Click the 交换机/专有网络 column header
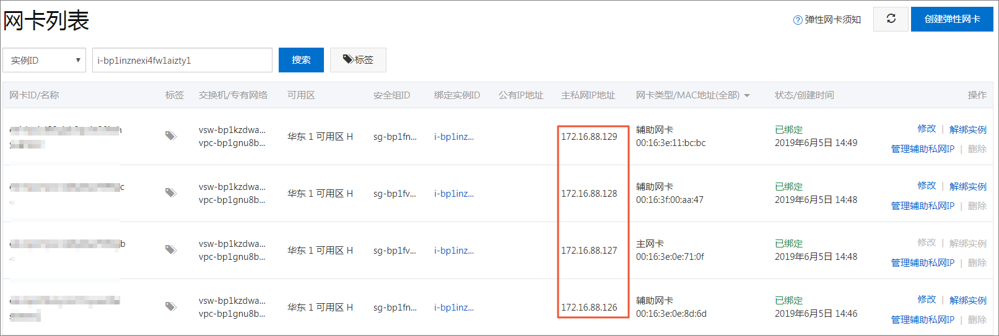The image size is (999, 336). click(233, 95)
